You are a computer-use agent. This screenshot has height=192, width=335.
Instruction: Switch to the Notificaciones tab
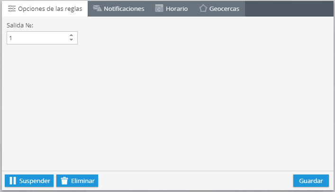coord(119,9)
